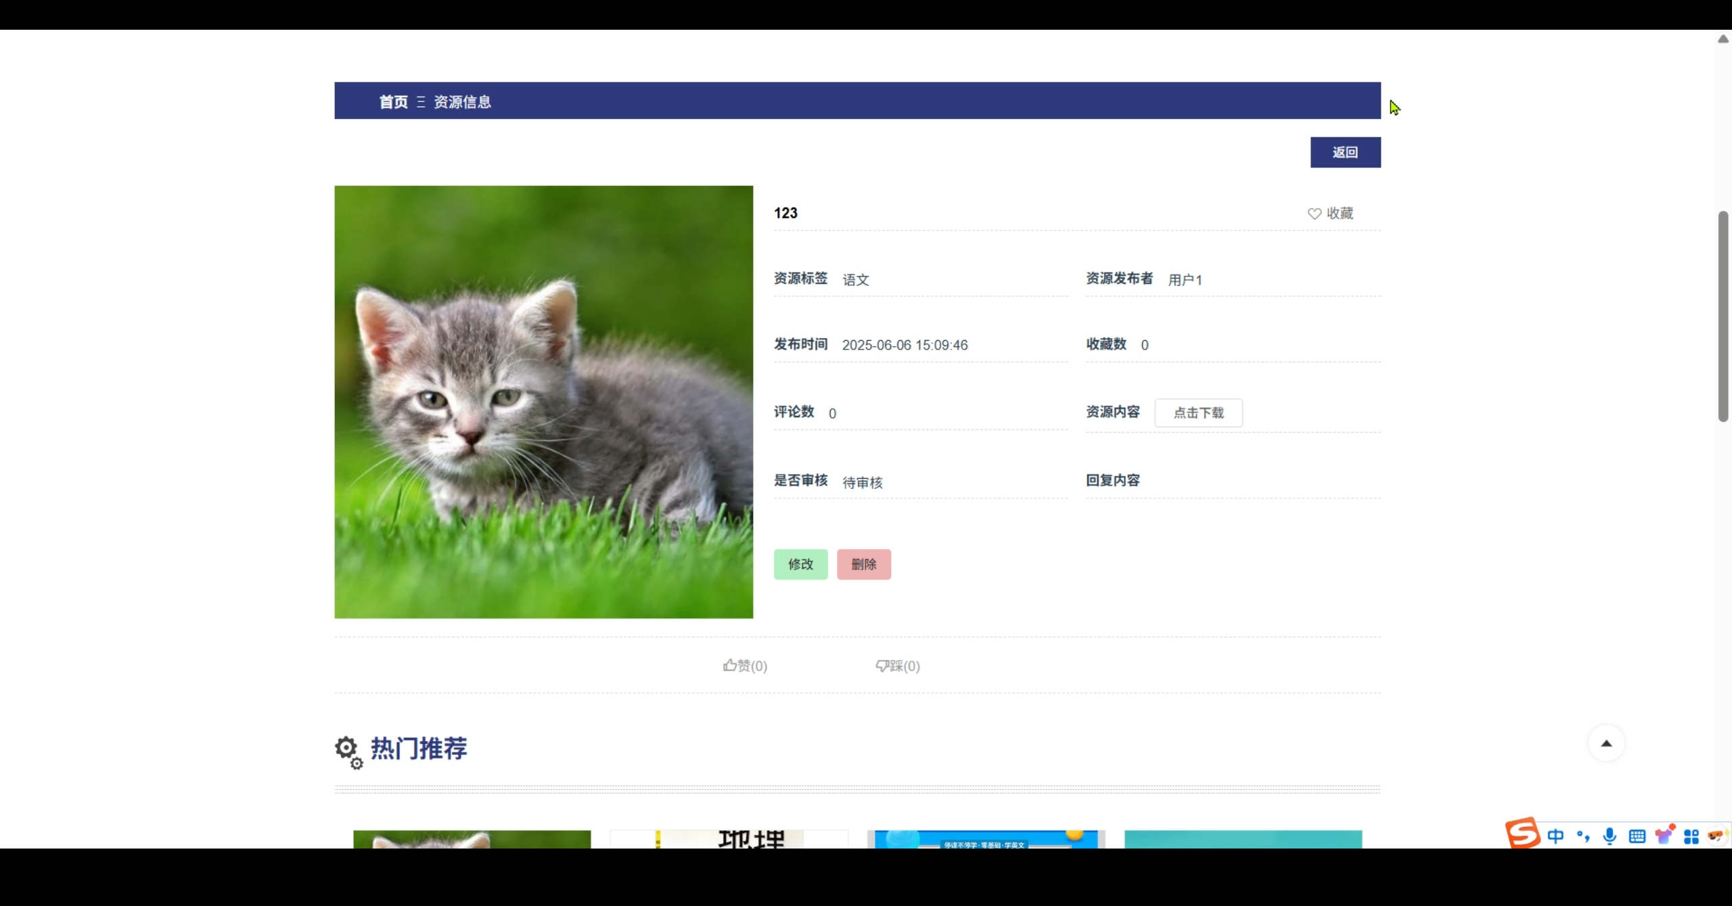Toggle the punctuation mode icon in input tray

(1582, 836)
